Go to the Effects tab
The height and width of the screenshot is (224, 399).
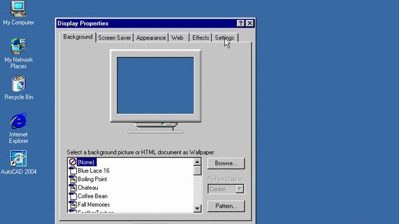[x=201, y=38]
